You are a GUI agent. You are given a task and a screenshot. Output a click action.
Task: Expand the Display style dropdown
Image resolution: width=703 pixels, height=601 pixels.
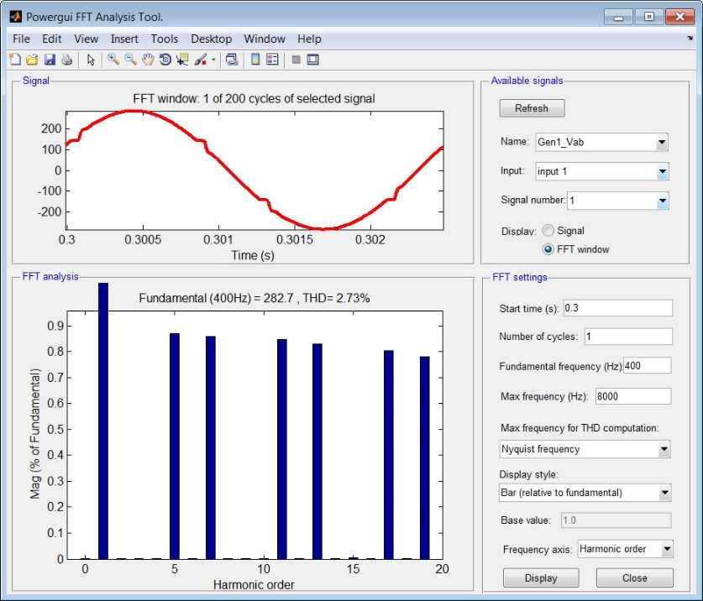pyautogui.click(x=663, y=493)
